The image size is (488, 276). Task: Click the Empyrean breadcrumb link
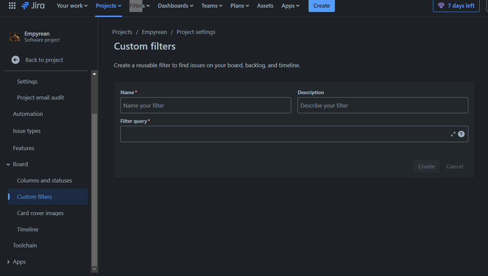(154, 32)
